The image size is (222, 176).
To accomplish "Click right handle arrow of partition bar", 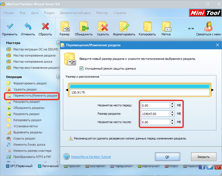I will click(x=213, y=90).
